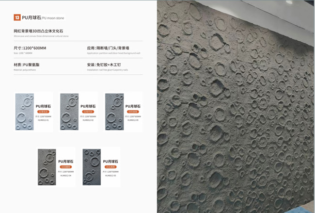Click the orange 02 color tag

(88, 112)
